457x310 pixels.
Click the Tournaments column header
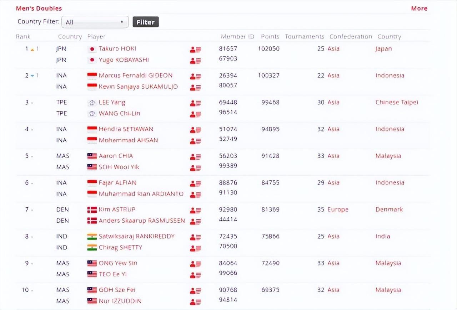coord(304,37)
